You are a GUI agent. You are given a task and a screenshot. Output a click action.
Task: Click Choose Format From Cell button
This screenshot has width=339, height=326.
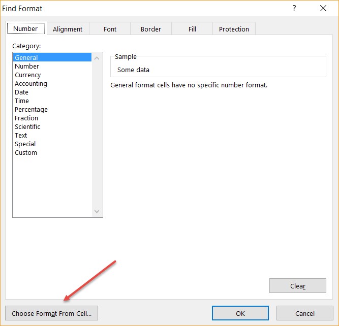(x=51, y=313)
